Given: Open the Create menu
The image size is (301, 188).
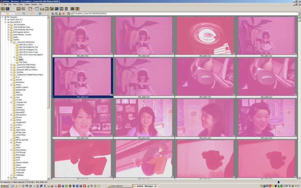Looking at the screenshot, I should point(27,4).
